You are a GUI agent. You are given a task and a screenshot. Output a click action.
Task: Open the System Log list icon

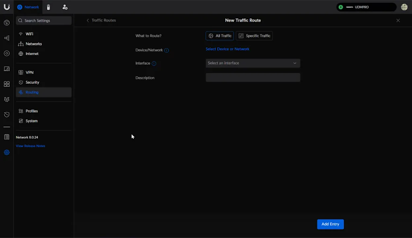7,137
